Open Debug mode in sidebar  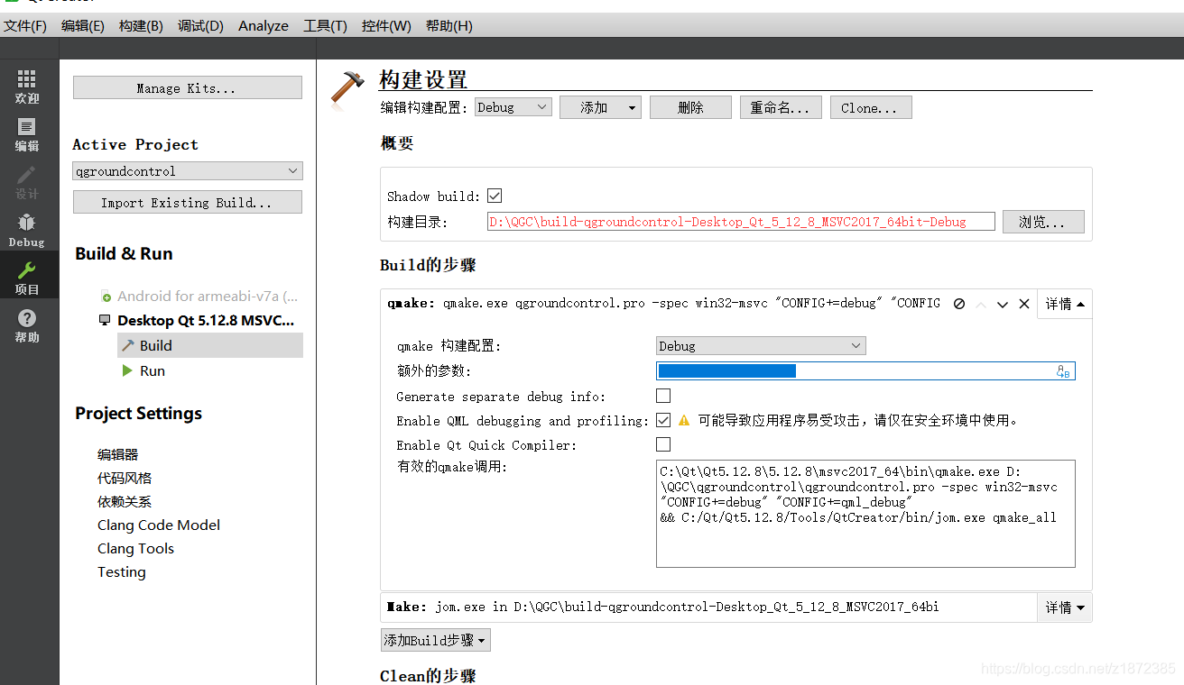point(27,231)
